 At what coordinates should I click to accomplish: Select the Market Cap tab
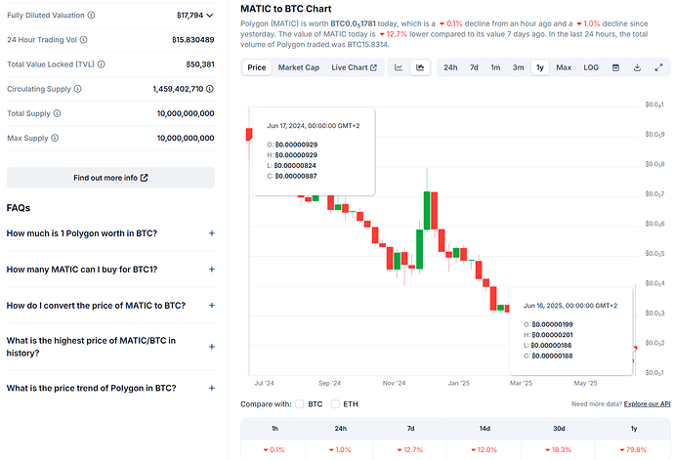click(299, 67)
